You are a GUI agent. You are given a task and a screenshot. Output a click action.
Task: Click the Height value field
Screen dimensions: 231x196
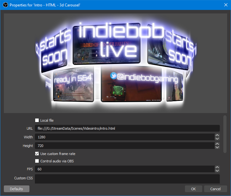point(125,146)
